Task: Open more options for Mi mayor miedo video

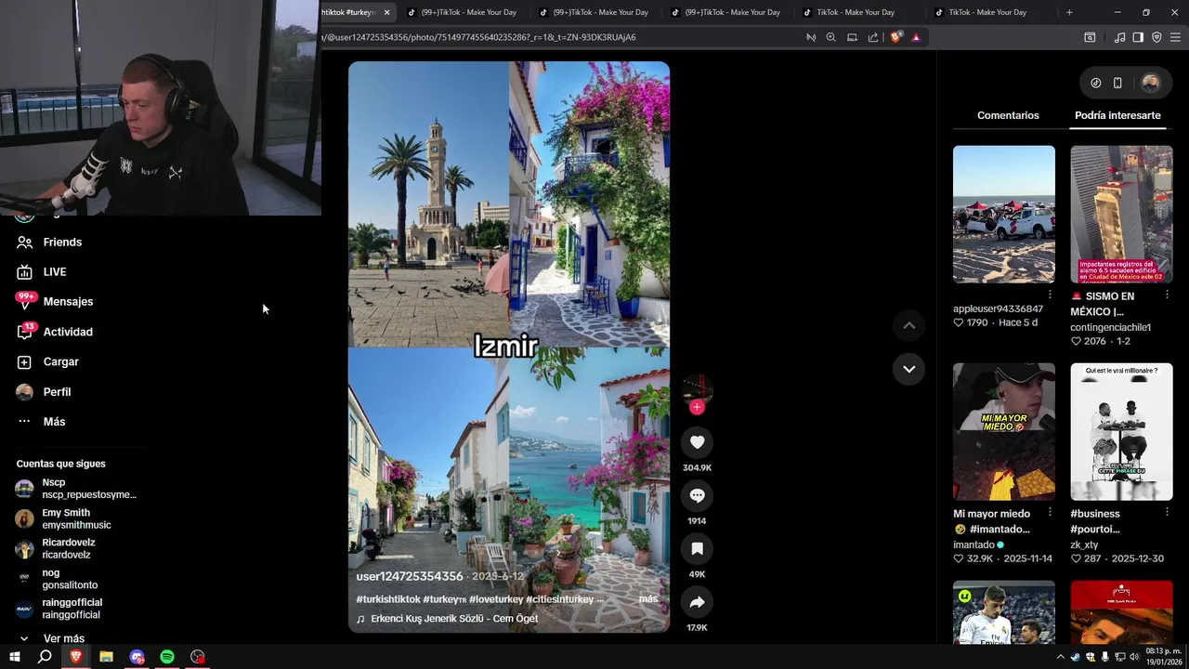Action: (x=1050, y=512)
